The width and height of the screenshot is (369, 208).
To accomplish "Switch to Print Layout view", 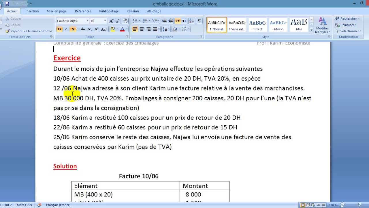I will click(x=303, y=205).
